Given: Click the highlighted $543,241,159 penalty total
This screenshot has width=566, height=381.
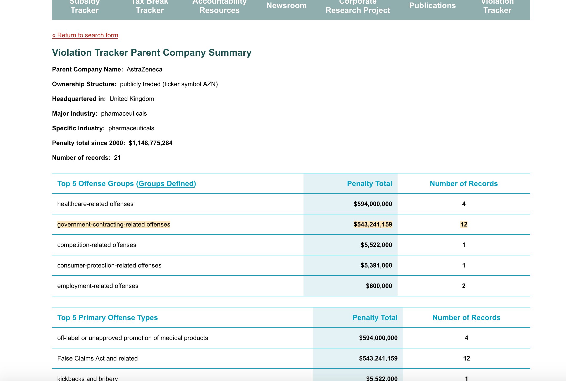Looking at the screenshot, I should 373,224.
